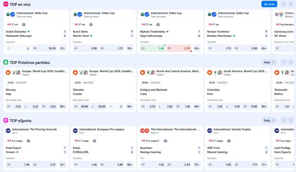
Task: Go to previous TOP eSports cards
Action: point(284,120)
